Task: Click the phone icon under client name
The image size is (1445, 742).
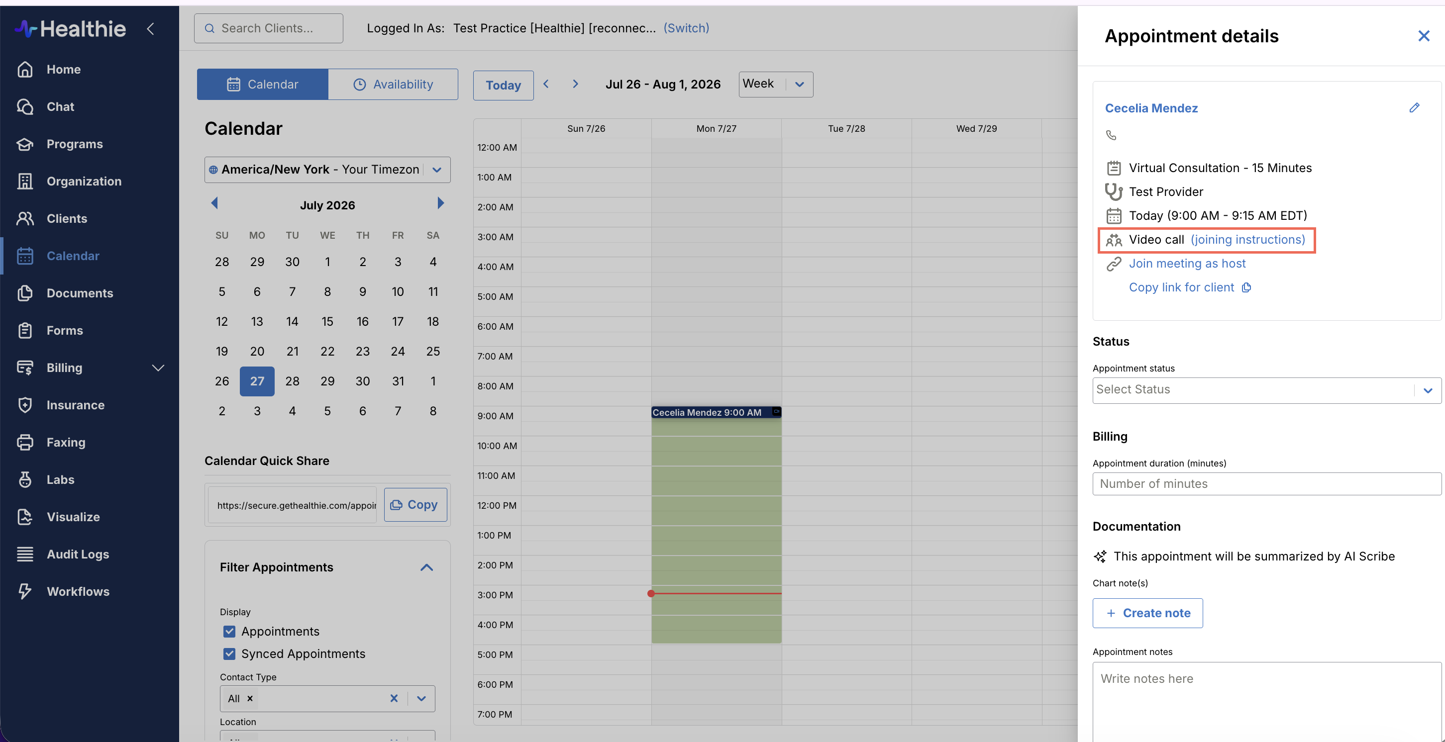Action: coord(1111,135)
